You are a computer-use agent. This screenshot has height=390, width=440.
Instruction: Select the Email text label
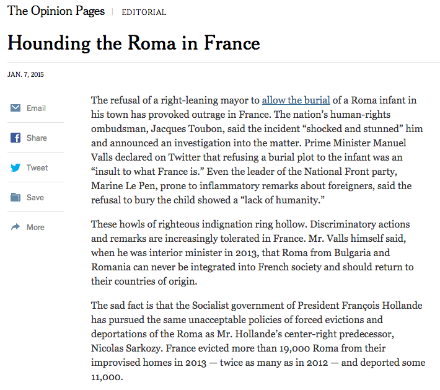(37, 108)
